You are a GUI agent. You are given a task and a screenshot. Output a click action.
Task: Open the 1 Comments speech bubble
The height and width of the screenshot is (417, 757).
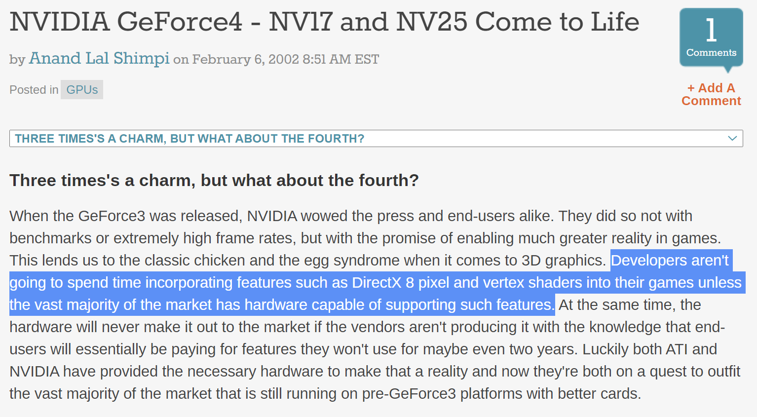(x=711, y=38)
